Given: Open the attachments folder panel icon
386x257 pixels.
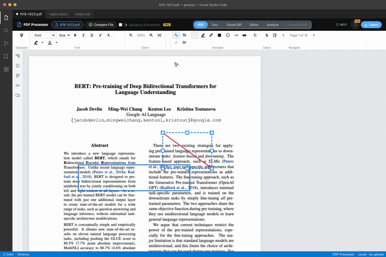Looking at the screenshot, I should 18,95.
